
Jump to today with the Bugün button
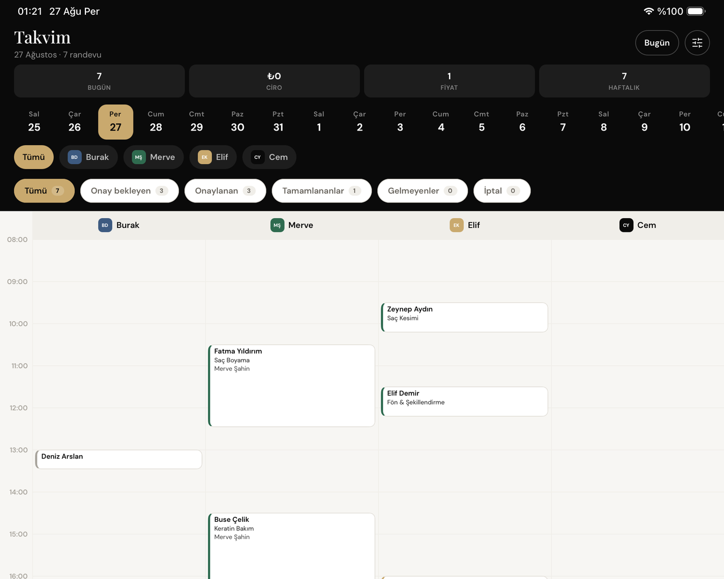click(x=657, y=43)
